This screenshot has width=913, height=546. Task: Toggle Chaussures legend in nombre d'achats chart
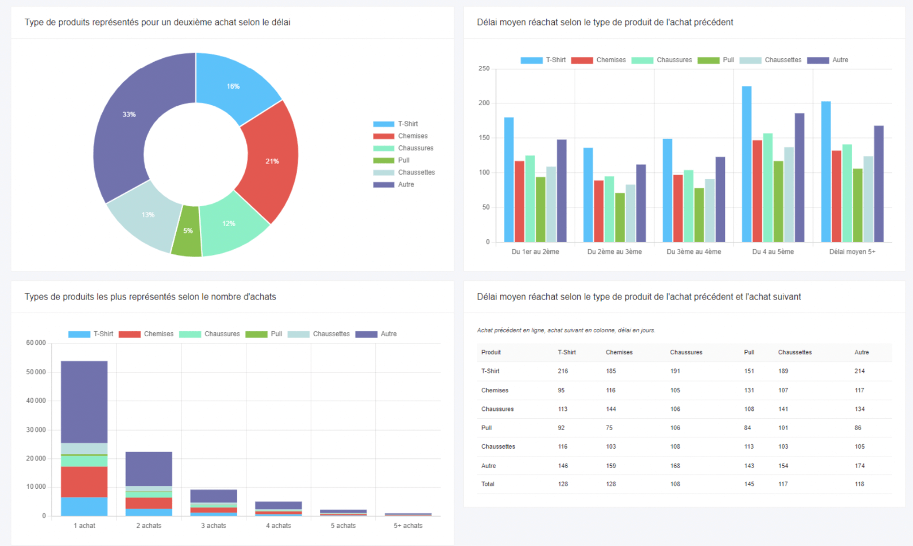(x=210, y=334)
